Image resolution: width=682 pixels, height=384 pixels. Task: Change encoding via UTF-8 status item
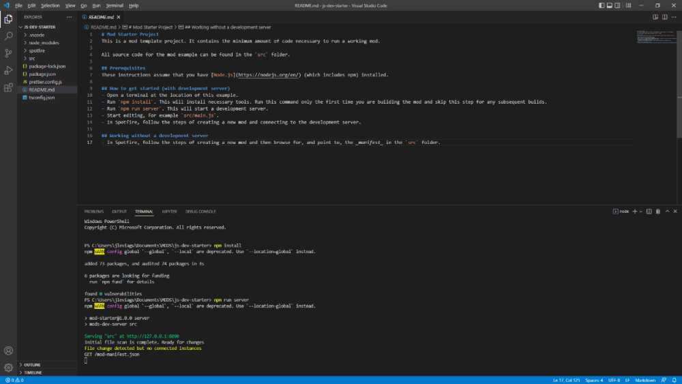coord(614,380)
